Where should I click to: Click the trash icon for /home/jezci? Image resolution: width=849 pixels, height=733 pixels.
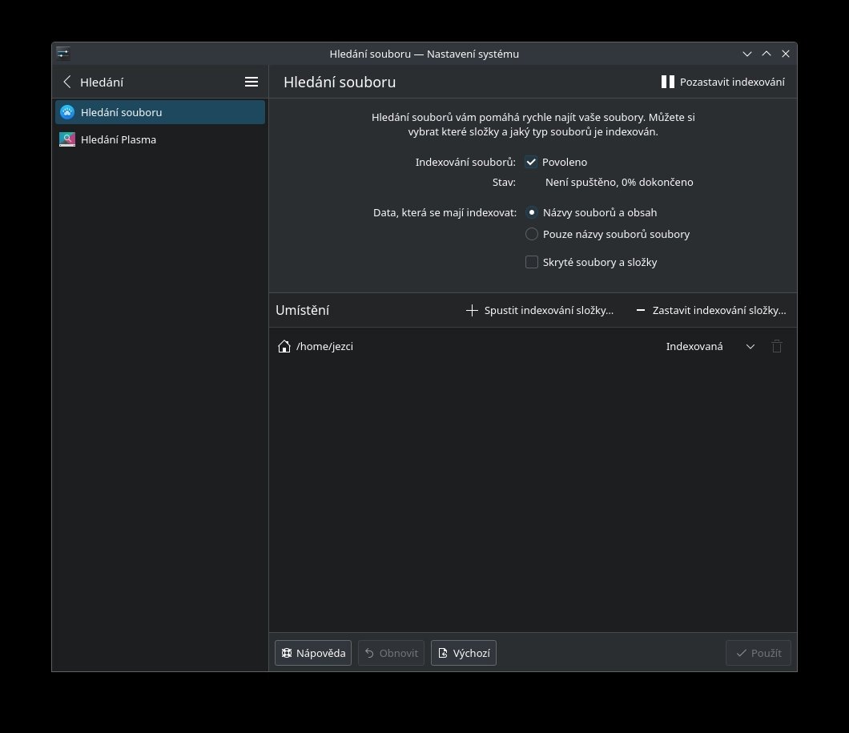coord(776,346)
